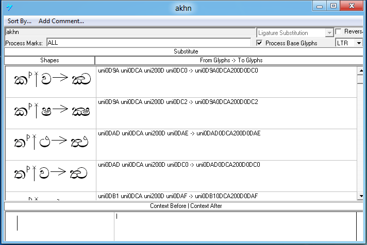Click the scroll down arrow of the substitution list
Image resolution: width=367 pixels, height=245 pixels.
[x=361, y=196]
